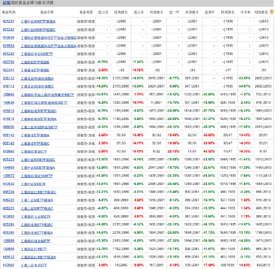Screen dimensions: 275x269
Task: Open 工银黄金ETF联接C fund name link
Action: tap(35, 143)
